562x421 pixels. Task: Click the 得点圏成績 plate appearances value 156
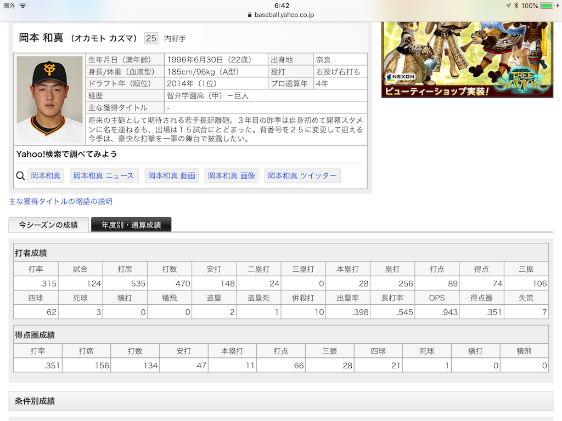102,366
